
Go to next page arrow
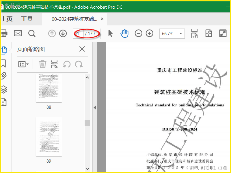(63, 33)
